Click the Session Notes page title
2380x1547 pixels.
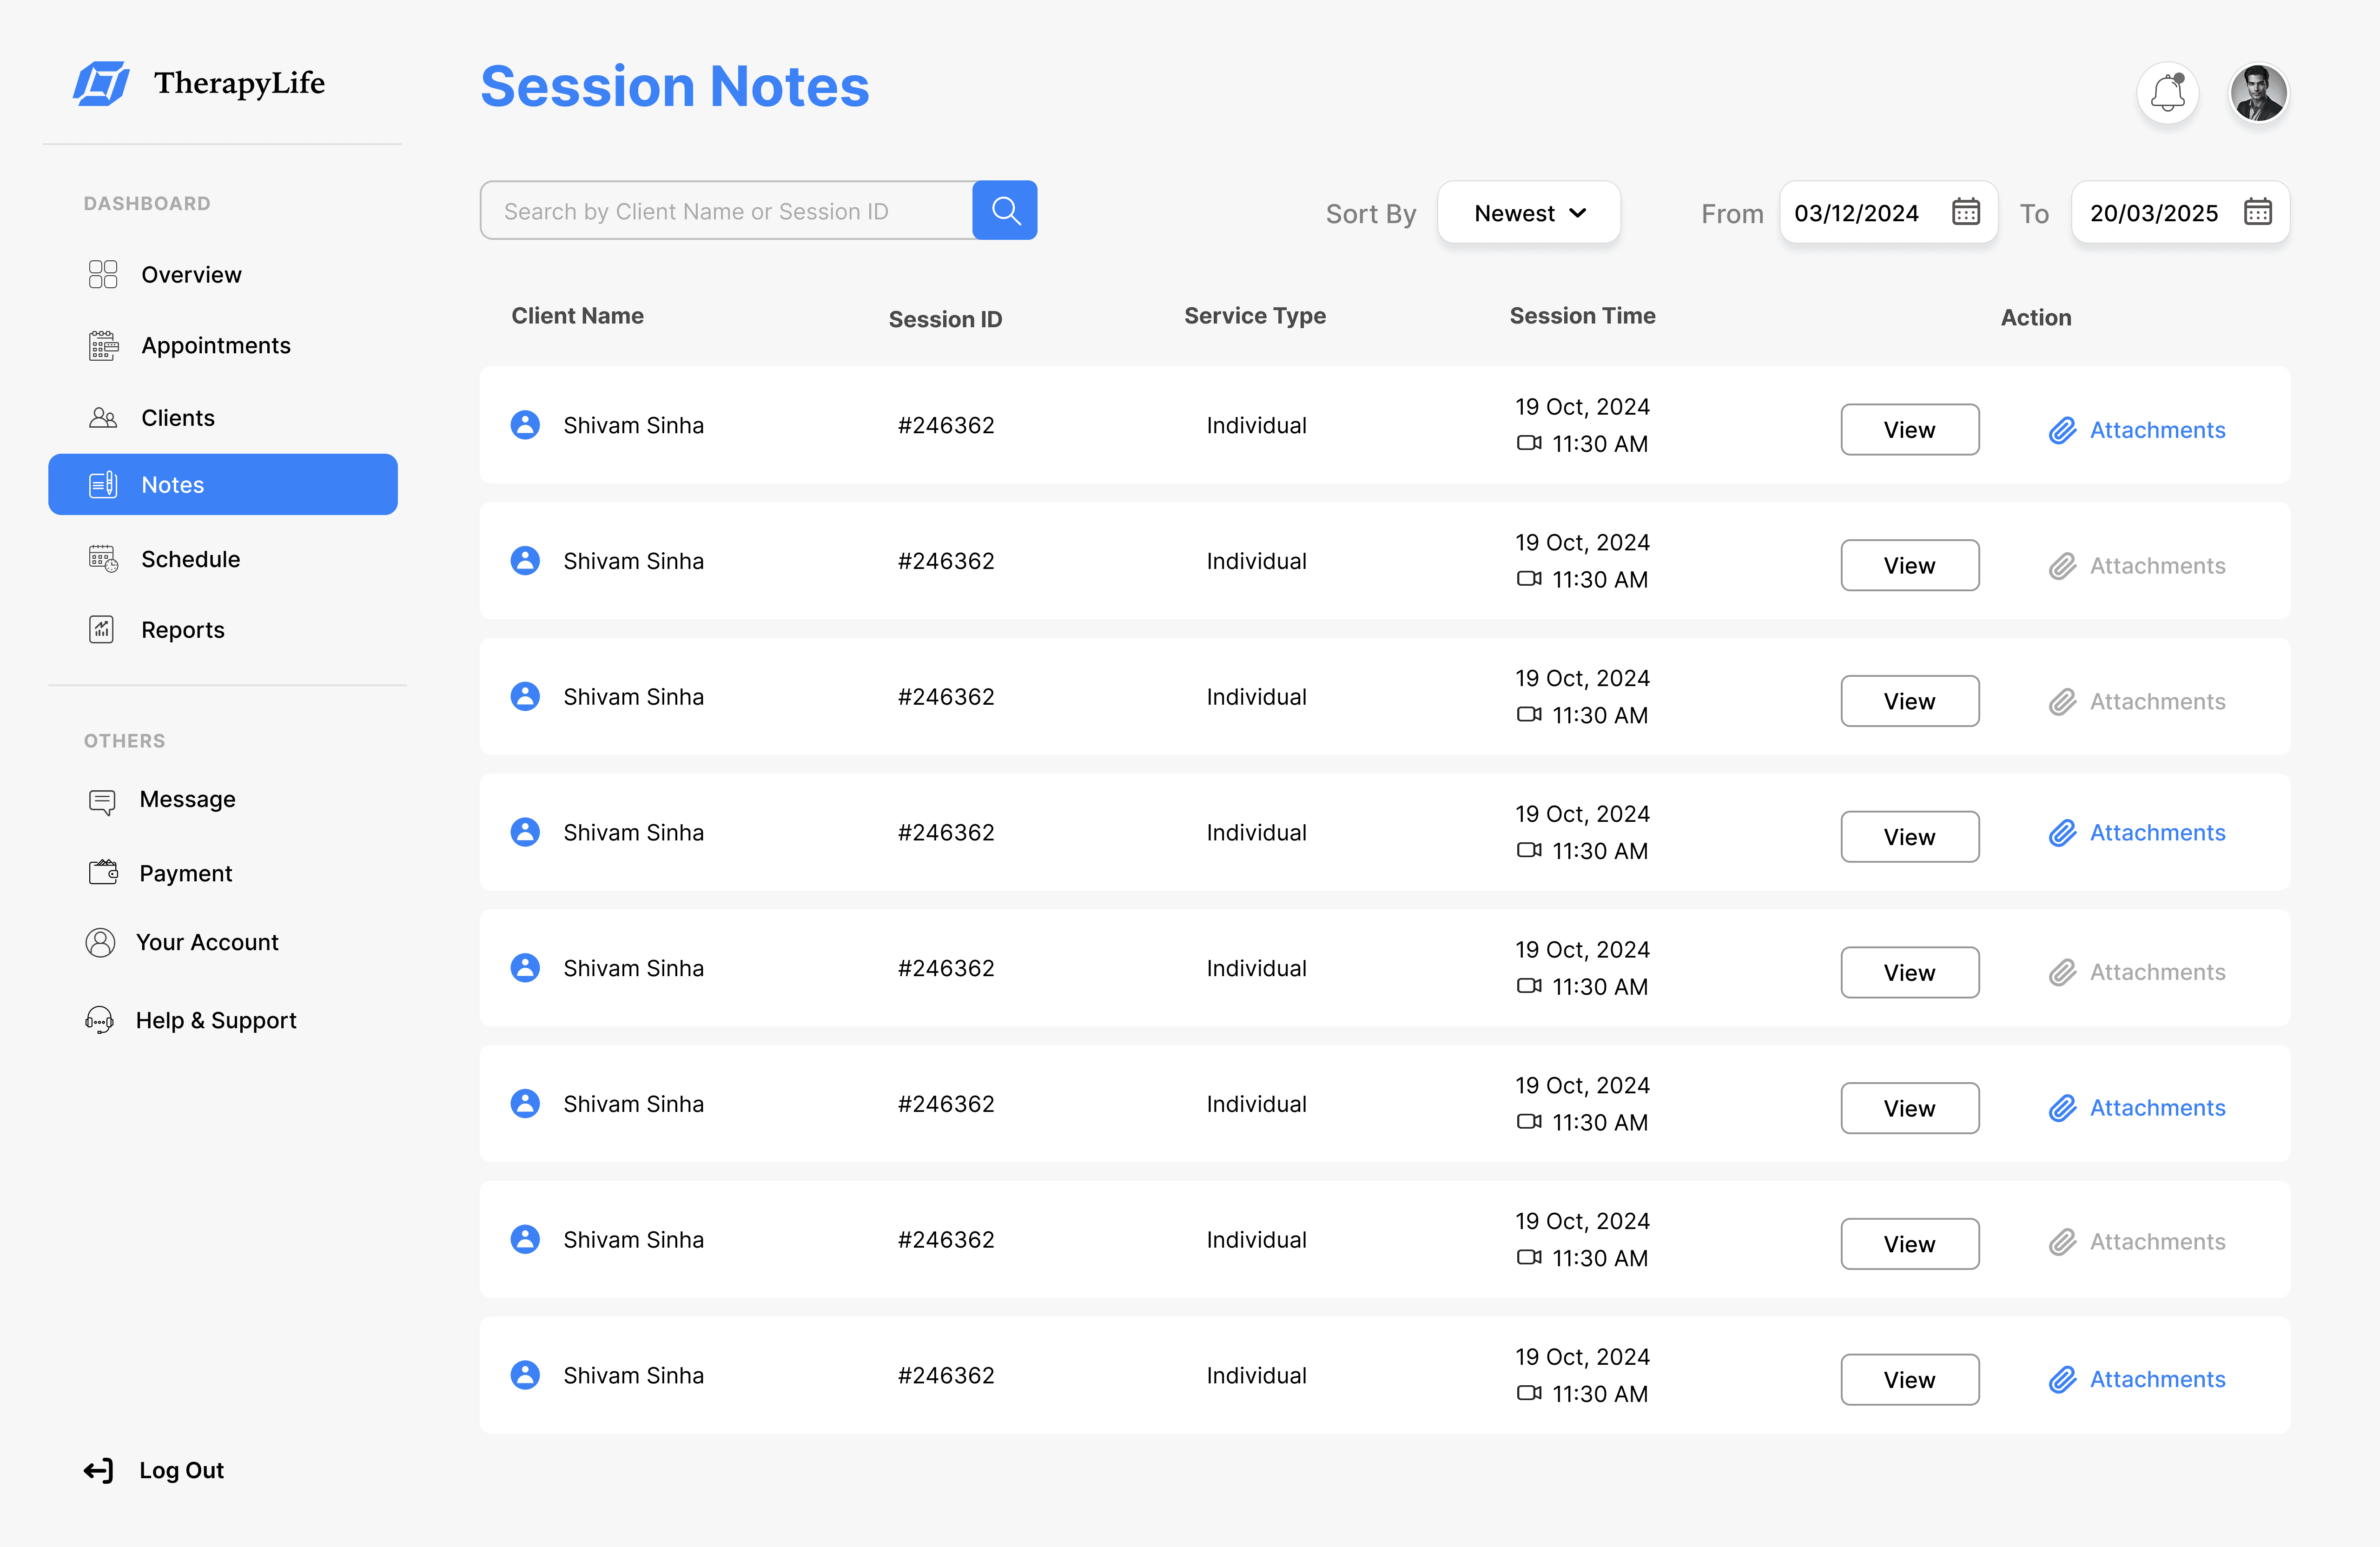coord(675,86)
